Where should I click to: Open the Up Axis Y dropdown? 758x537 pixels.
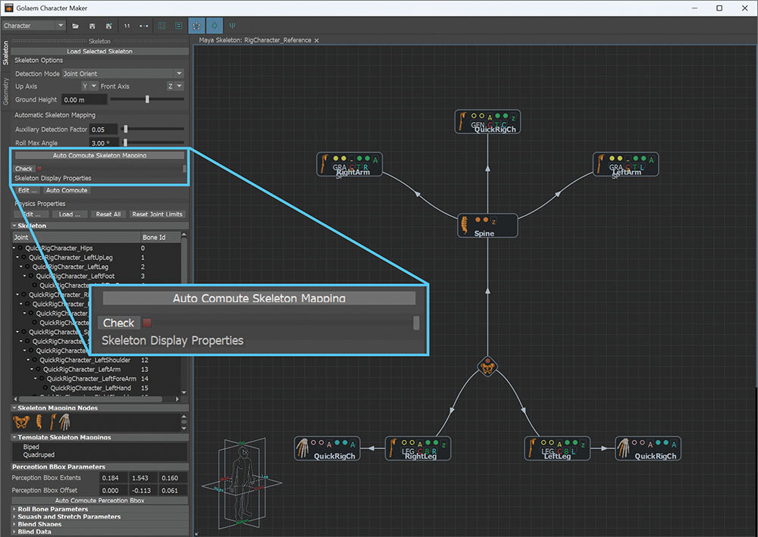[x=89, y=86]
